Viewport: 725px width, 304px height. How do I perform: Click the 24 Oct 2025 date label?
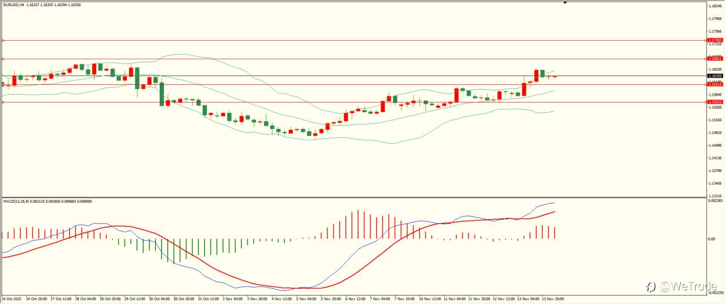pos(11,298)
